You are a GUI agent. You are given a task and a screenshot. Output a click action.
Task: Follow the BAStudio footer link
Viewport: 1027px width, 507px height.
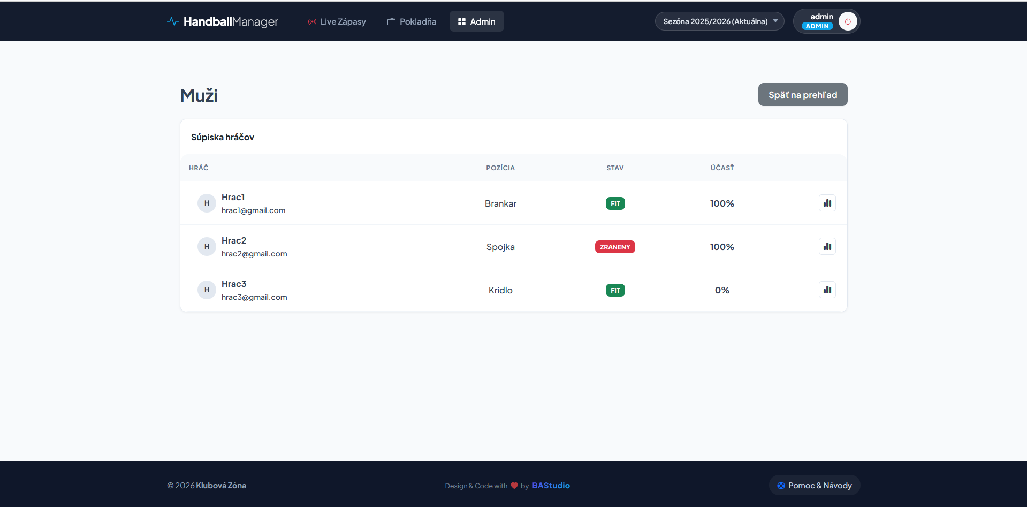point(551,486)
